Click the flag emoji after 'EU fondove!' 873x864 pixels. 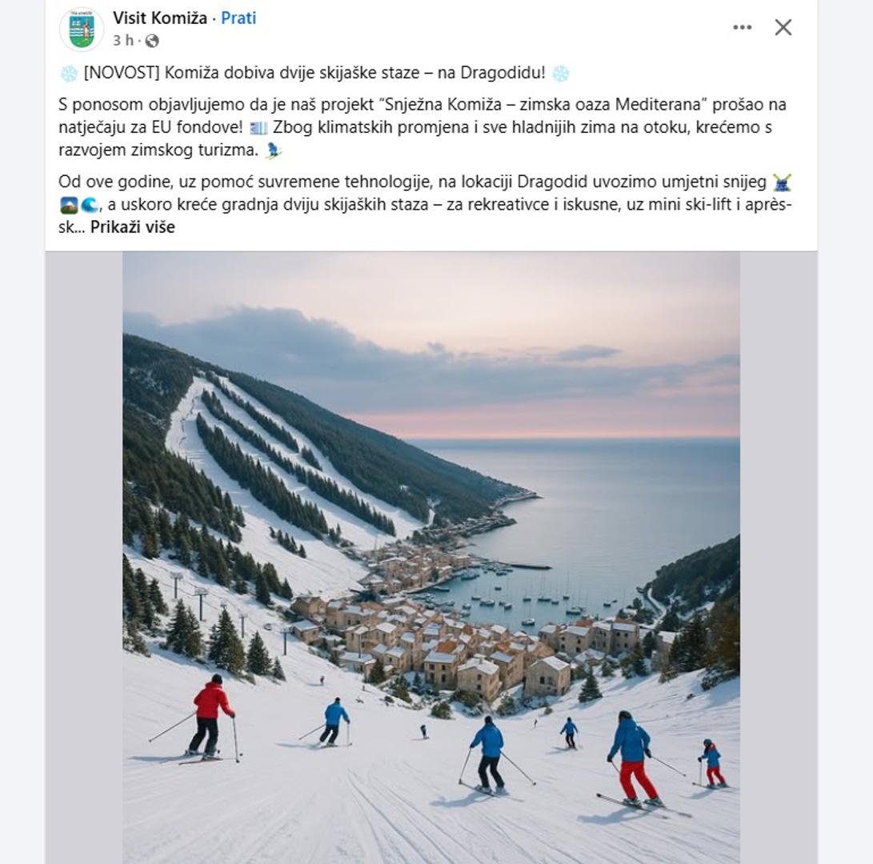[258, 128]
